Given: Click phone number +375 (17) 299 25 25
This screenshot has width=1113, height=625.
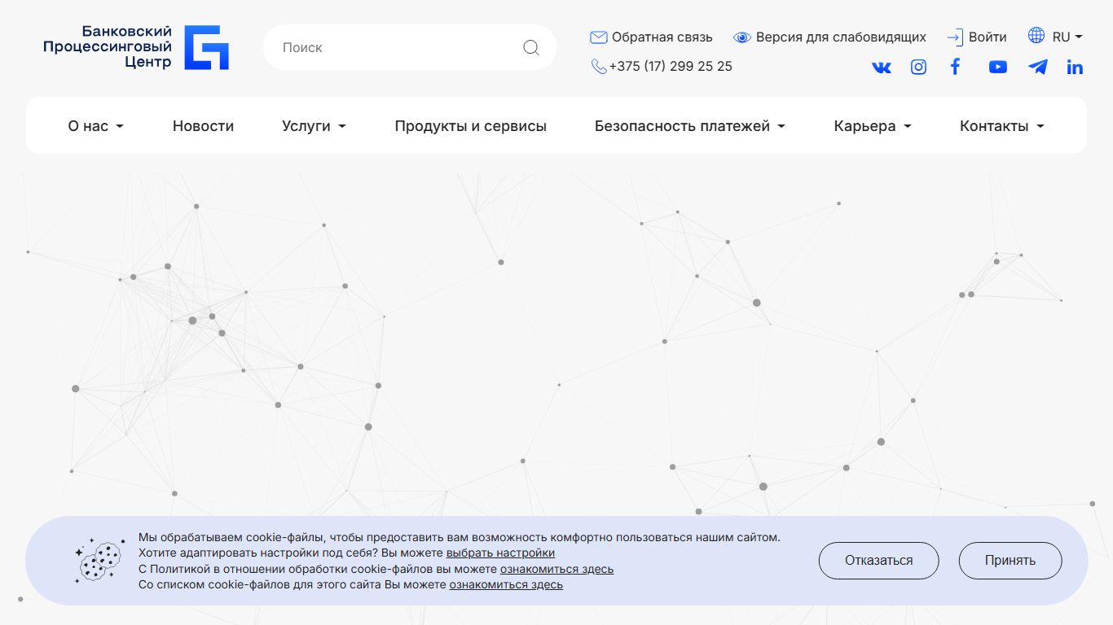Looking at the screenshot, I should (671, 67).
